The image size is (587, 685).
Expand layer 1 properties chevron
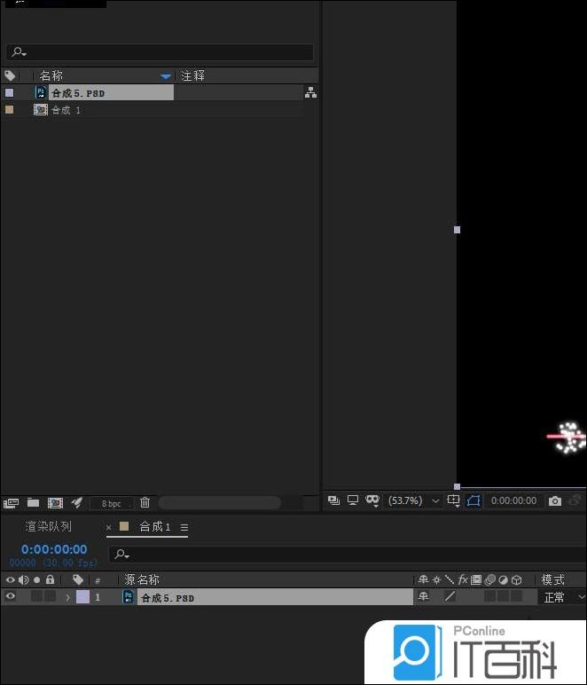[x=67, y=597]
